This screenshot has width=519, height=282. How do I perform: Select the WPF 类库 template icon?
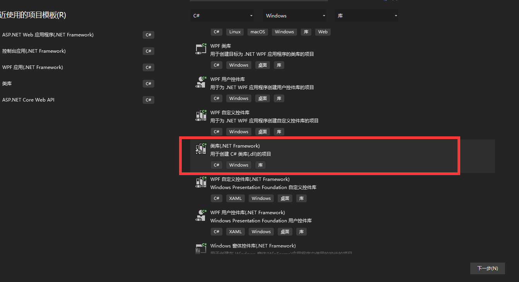click(201, 49)
